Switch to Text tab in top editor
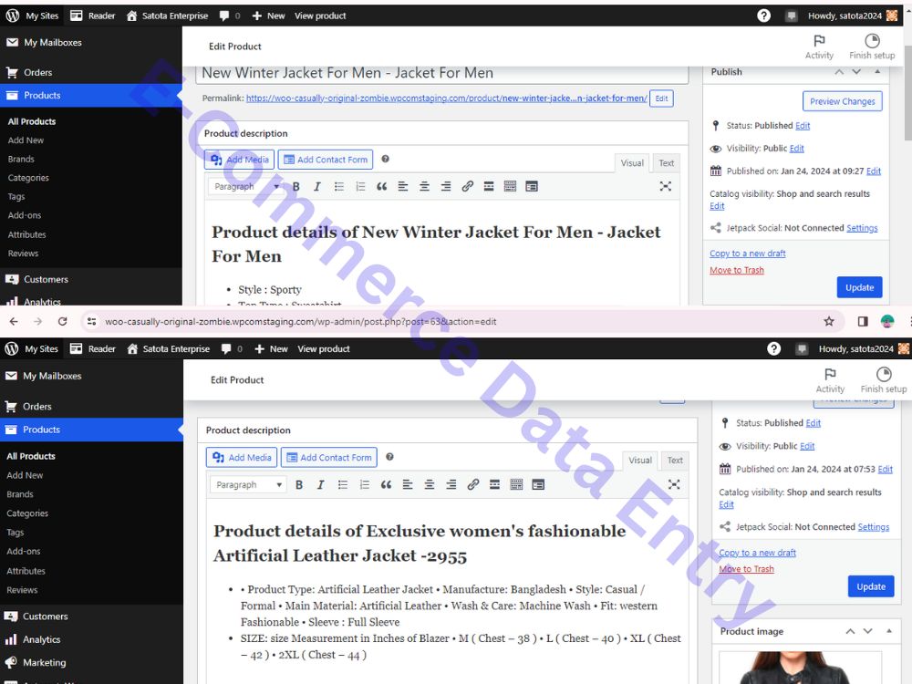912x684 pixels. click(x=666, y=163)
